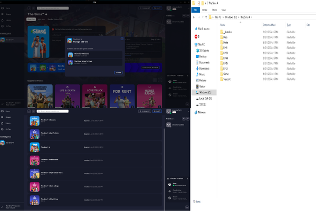This screenshot has height=211, width=316.
Task: Show next Expansion Packs with the right arrow
Action: click(160, 80)
